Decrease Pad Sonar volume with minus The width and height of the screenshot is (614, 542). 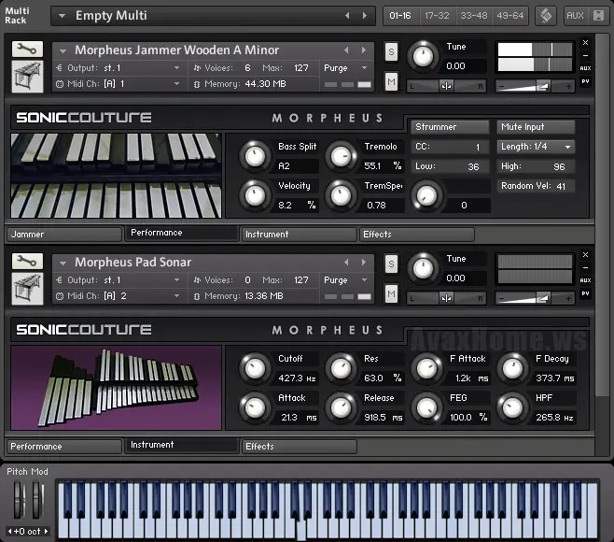pyautogui.click(x=502, y=299)
